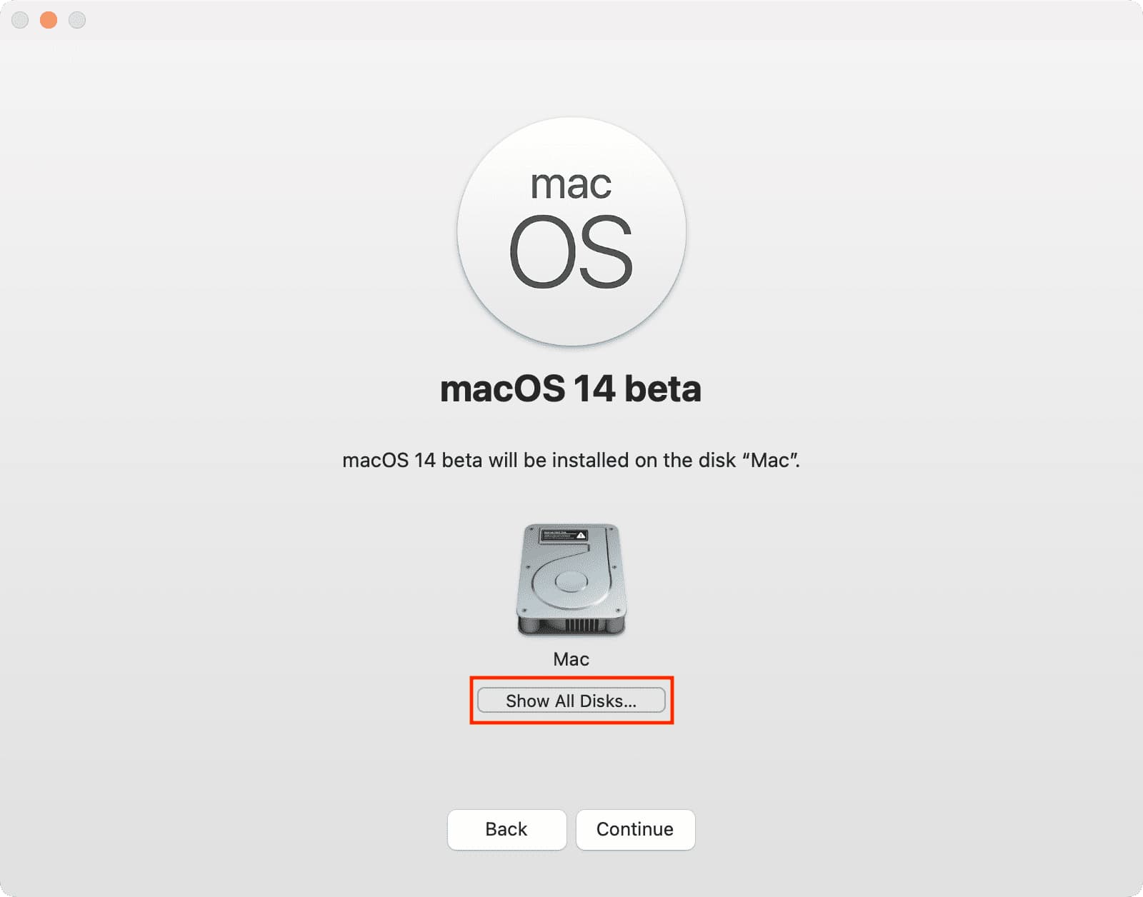Continue the macOS 14 beta installation
This screenshot has height=897, width=1143.
coord(635,829)
